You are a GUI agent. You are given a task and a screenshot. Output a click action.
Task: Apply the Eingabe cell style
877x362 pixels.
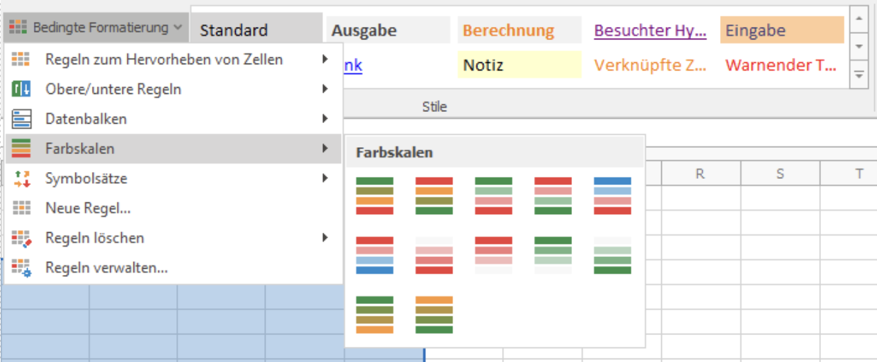(x=782, y=30)
